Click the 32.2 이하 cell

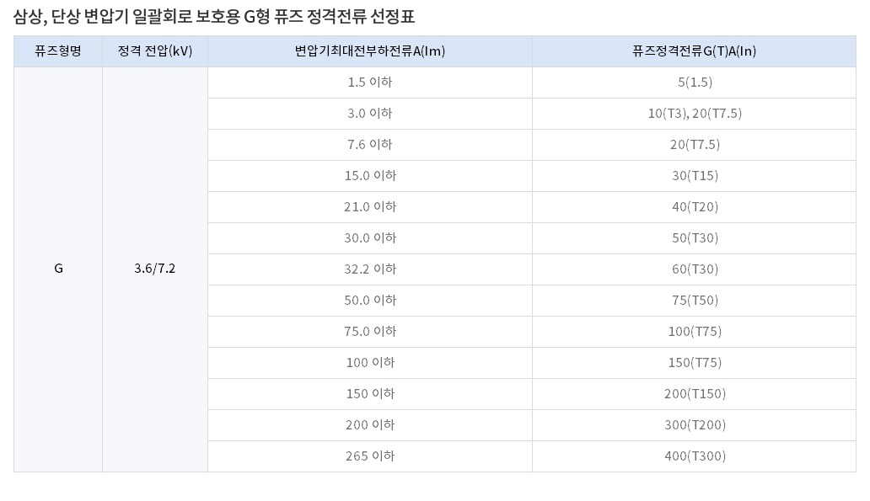(x=370, y=269)
